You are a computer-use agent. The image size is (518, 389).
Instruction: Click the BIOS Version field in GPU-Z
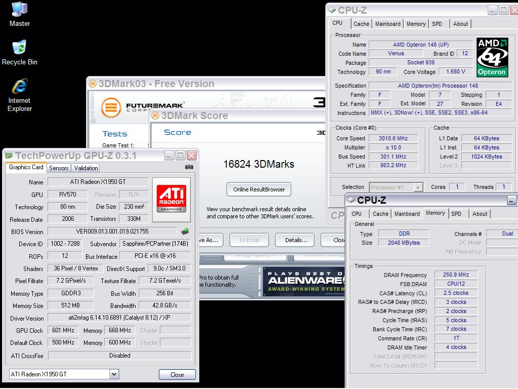[112, 231]
